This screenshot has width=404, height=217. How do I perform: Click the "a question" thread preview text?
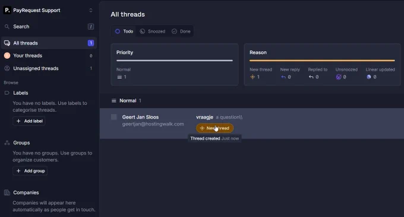pyautogui.click(x=229, y=117)
